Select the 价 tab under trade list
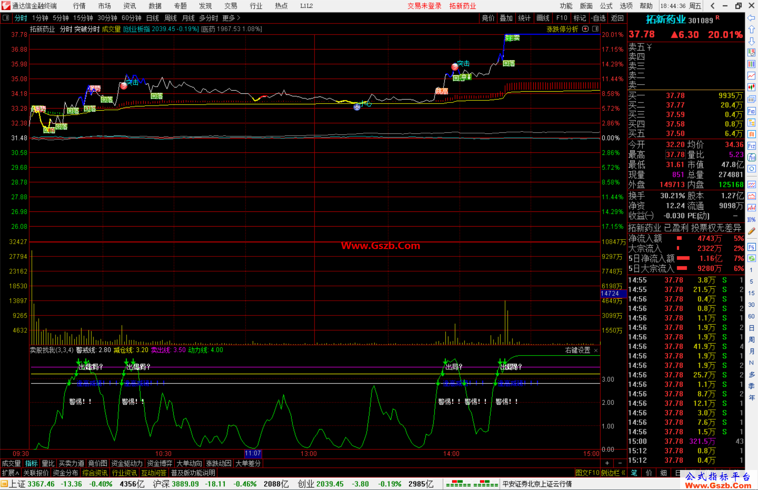758x490 pixels. click(649, 473)
